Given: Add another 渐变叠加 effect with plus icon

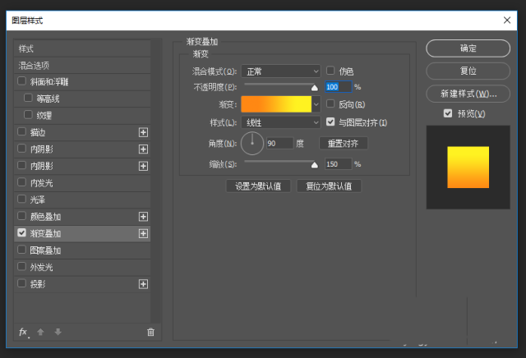Looking at the screenshot, I should click(143, 233).
